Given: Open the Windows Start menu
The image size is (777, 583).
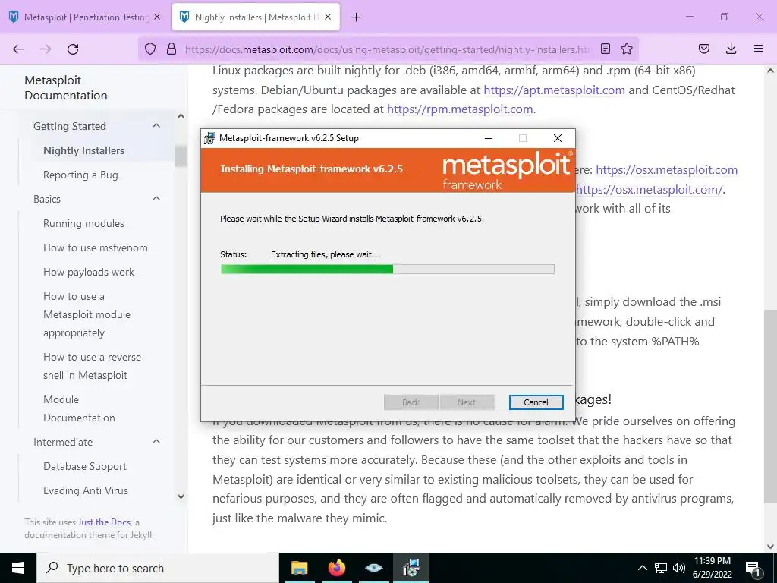Looking at the screenshot, I should coord(18,568).
